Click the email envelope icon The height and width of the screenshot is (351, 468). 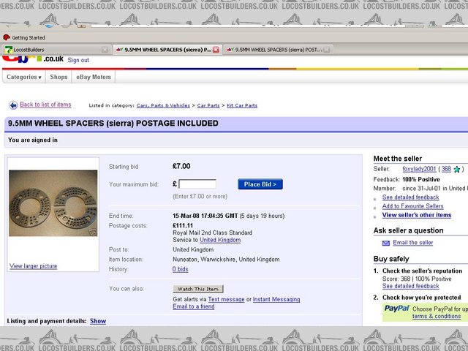point(386,244)
